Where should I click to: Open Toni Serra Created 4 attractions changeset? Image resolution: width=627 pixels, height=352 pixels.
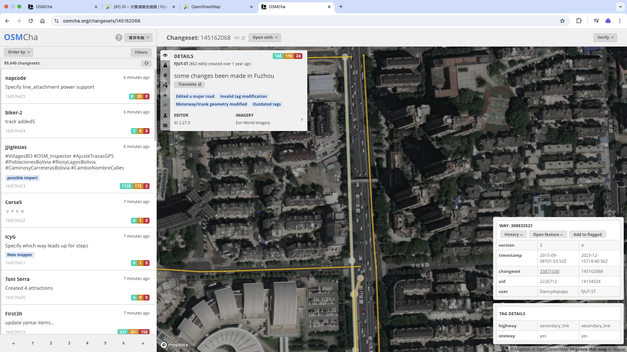click(77, 287)
